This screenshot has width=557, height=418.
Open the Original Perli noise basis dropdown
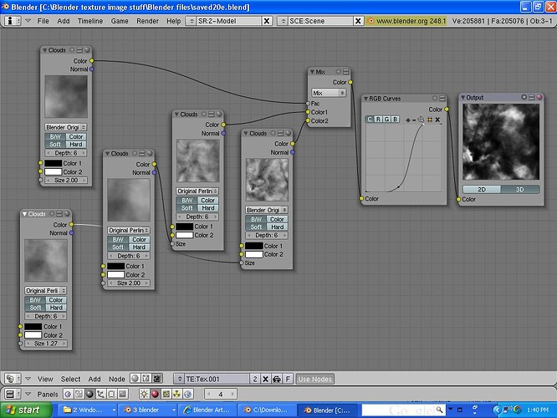pos(45,290)
